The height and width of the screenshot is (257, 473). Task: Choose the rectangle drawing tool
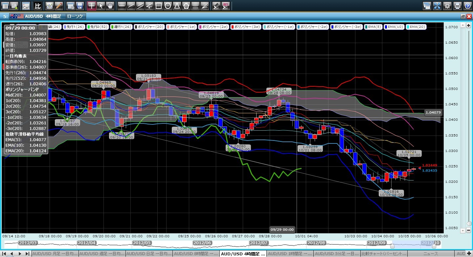tap(158, 6)
